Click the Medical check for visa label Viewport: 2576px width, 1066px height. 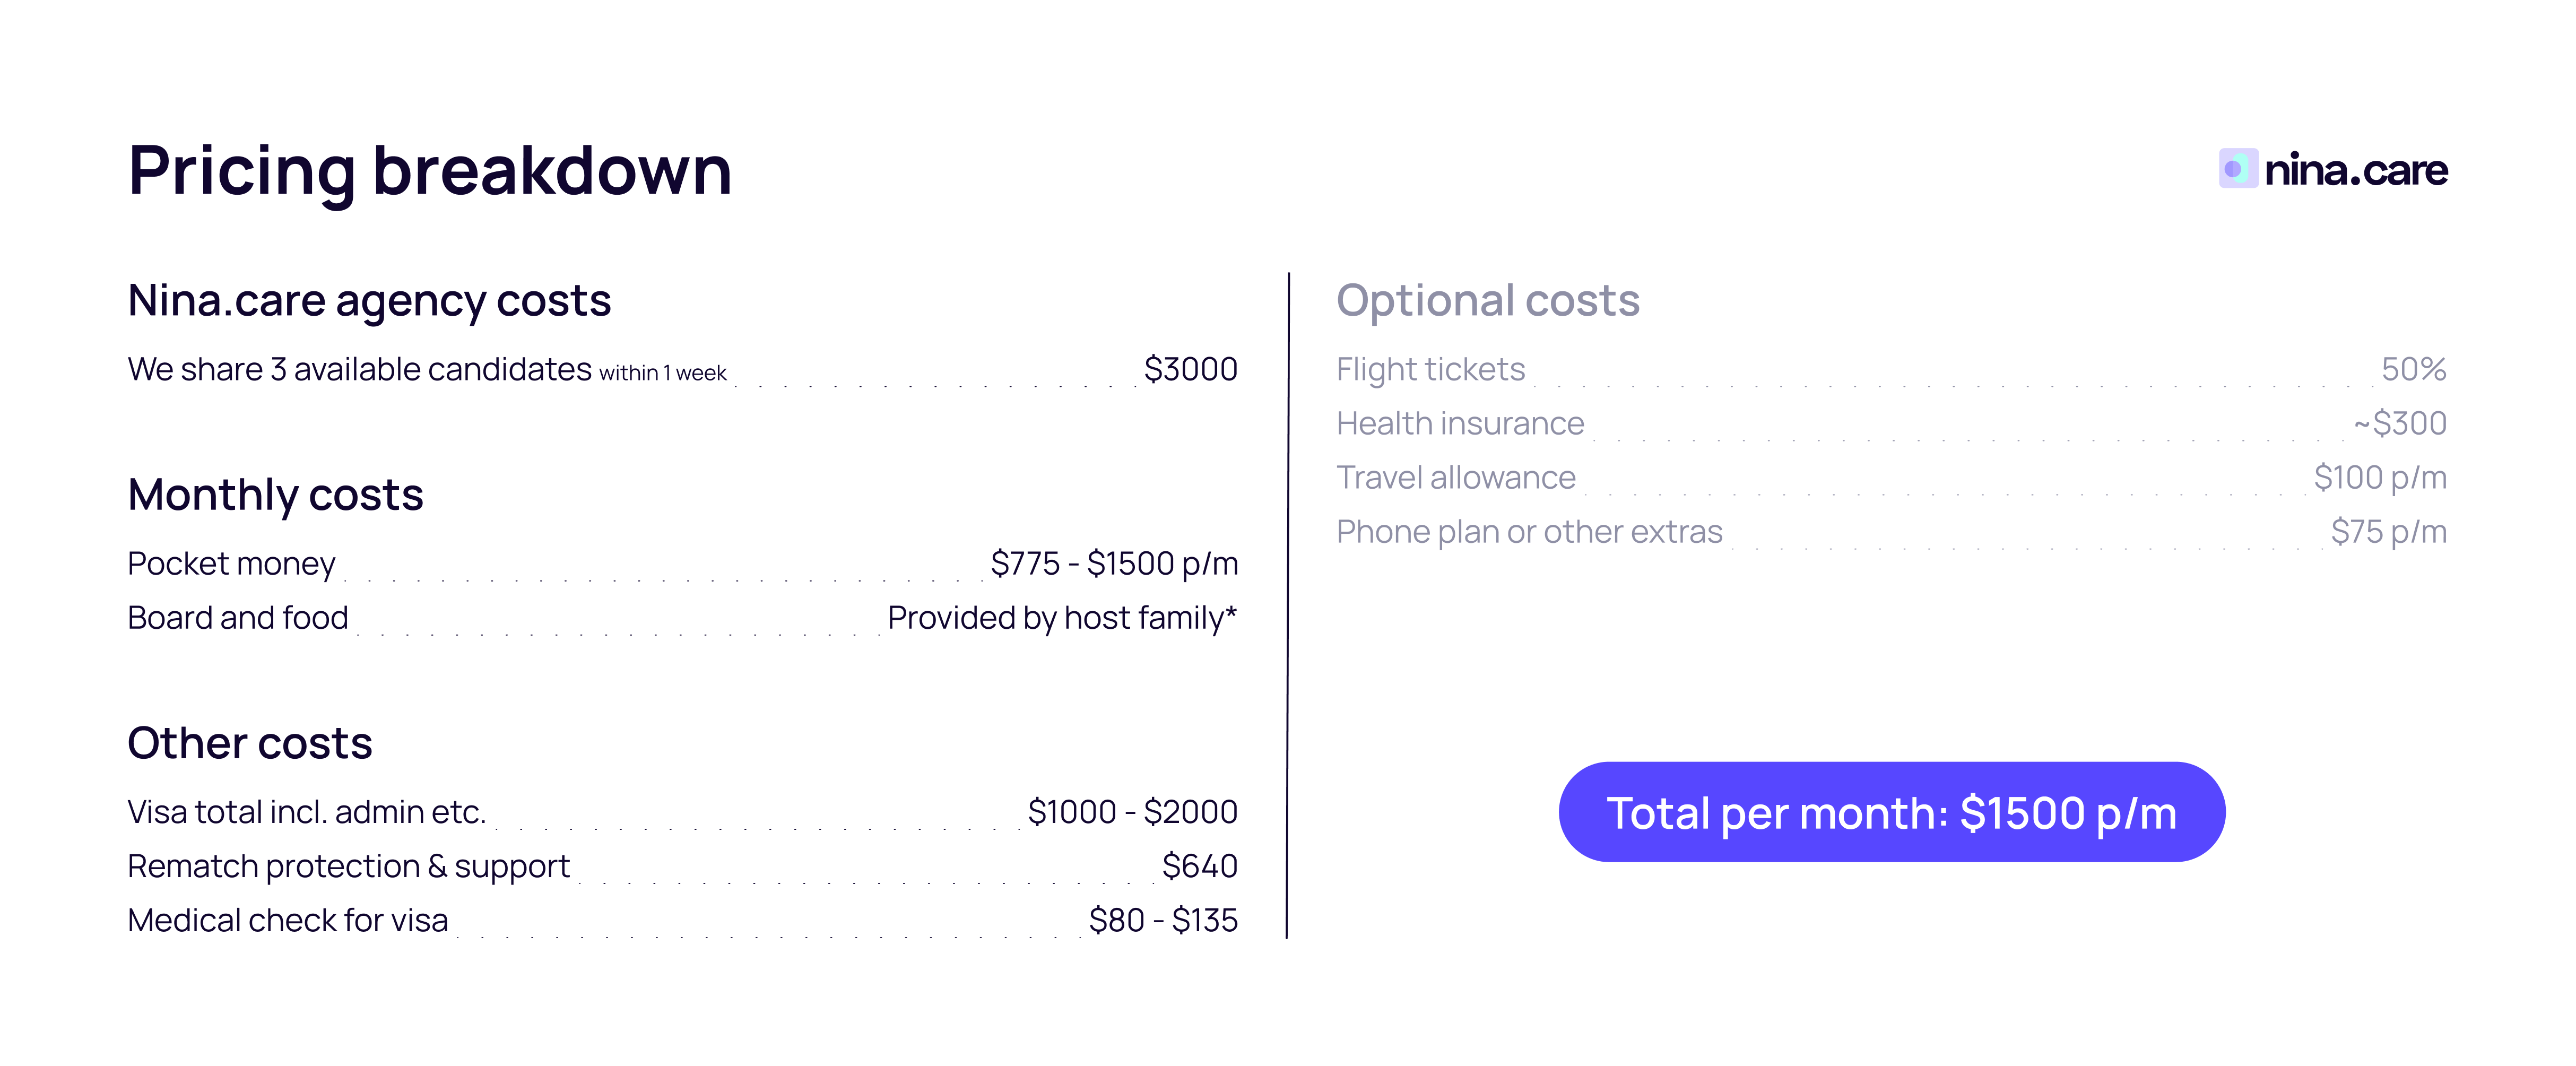[x=288, y=920]
